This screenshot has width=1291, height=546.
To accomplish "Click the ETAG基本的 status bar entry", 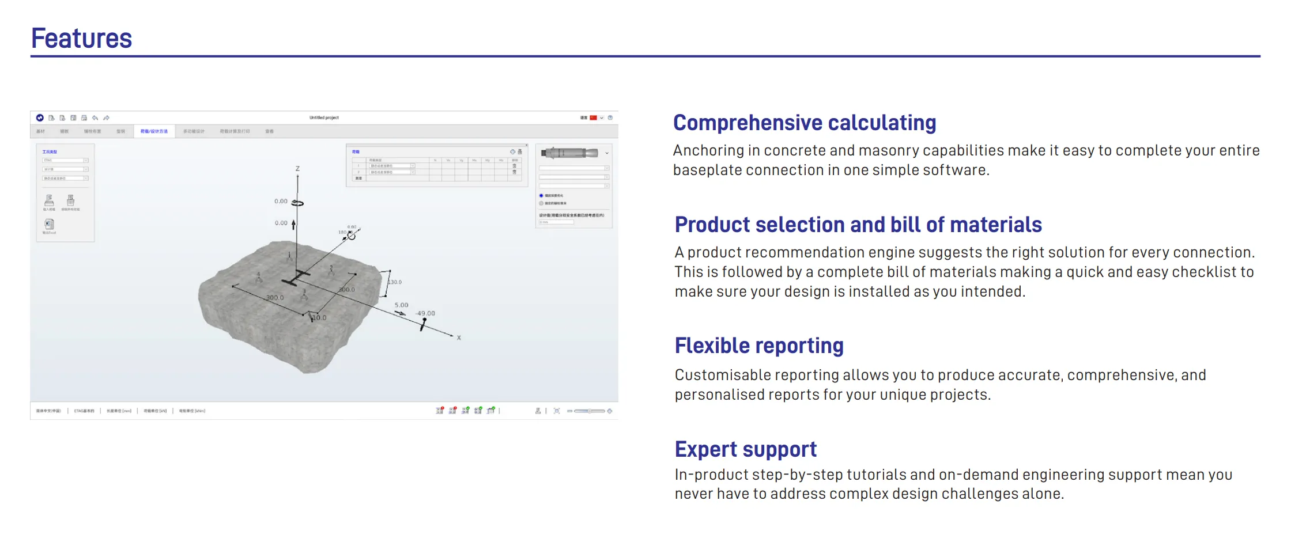I will [84, 411].
